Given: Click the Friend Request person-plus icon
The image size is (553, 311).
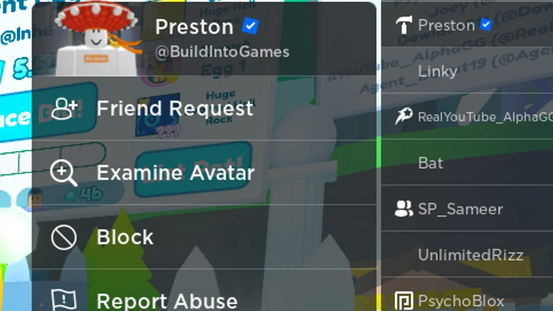Looking at the screenshot, I should tap(64, 108).
